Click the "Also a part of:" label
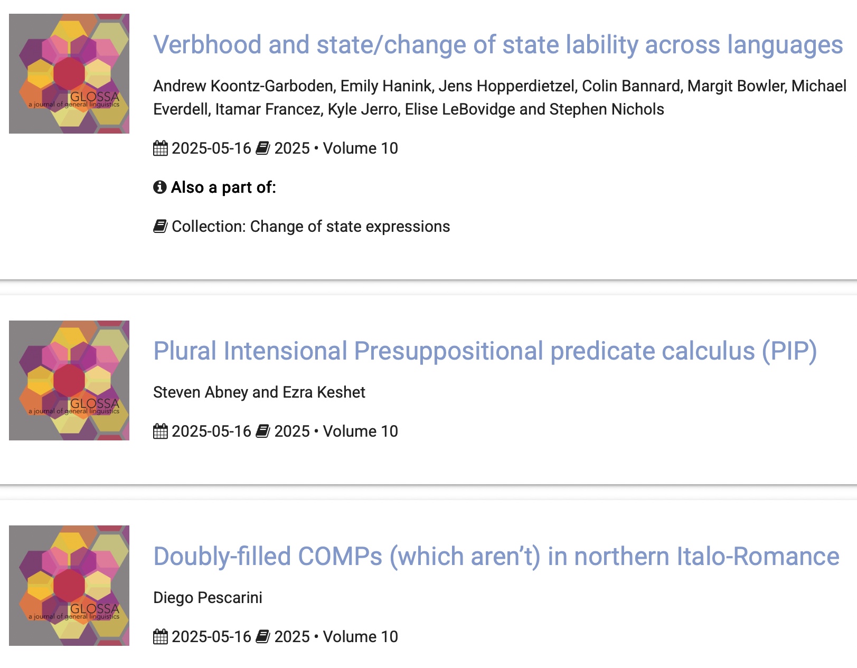 [x=223, y=187]
